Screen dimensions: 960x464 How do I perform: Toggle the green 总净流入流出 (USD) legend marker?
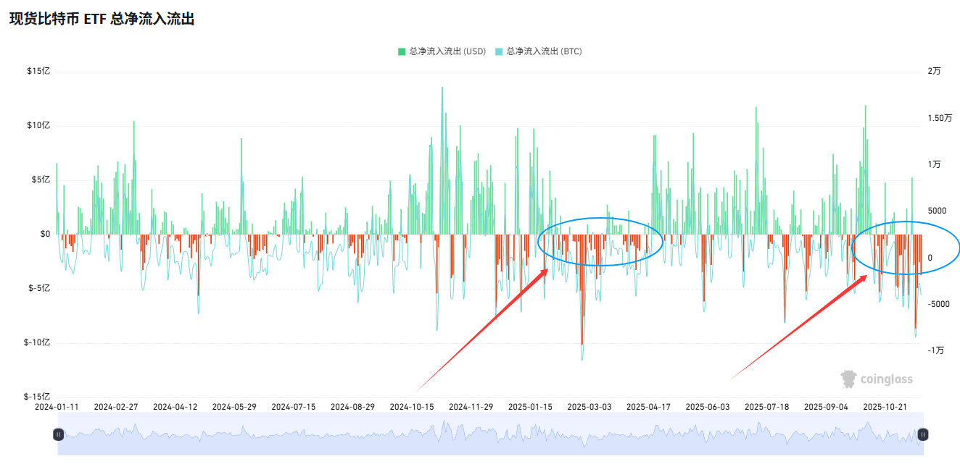pyautogui.click(x=402, y=51)
